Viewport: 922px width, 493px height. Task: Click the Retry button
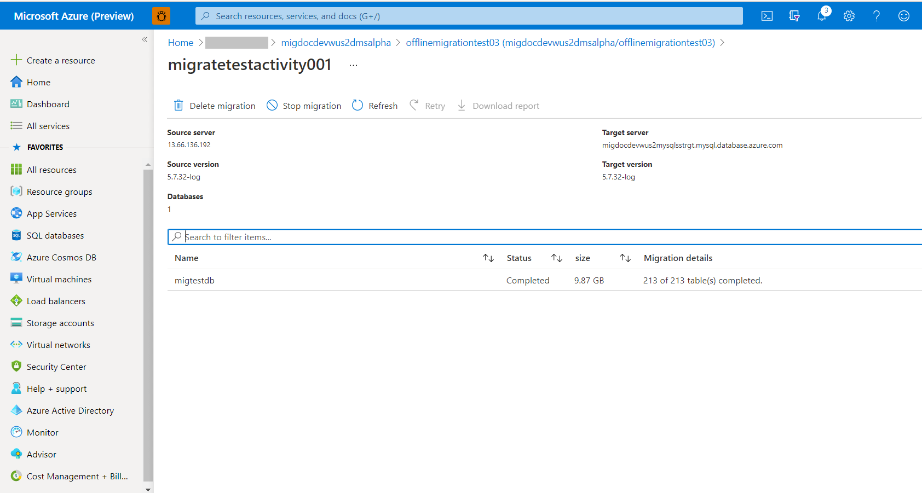coord(428,106)
